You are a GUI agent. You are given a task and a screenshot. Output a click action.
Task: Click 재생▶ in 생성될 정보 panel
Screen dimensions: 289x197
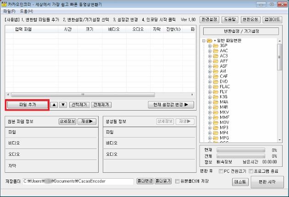pyautogui.click(x=185, y=122)
